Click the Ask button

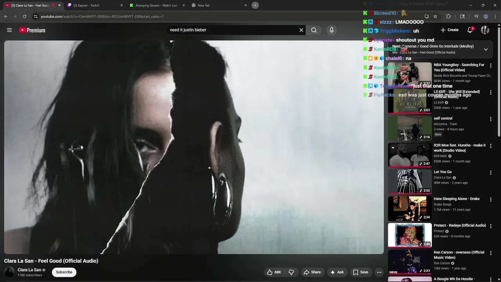point(337,272)
